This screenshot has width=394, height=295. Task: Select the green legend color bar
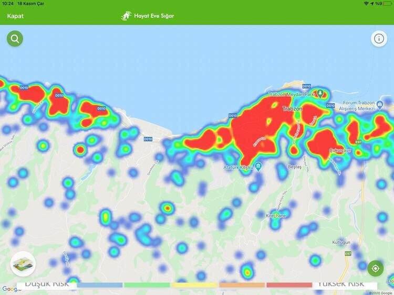(147, 285)
